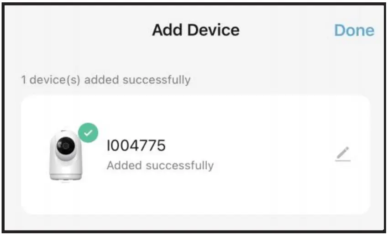Open the white security camera image
Image resolution: width=388 pixels, height=235 pixels.
[66, 156]
